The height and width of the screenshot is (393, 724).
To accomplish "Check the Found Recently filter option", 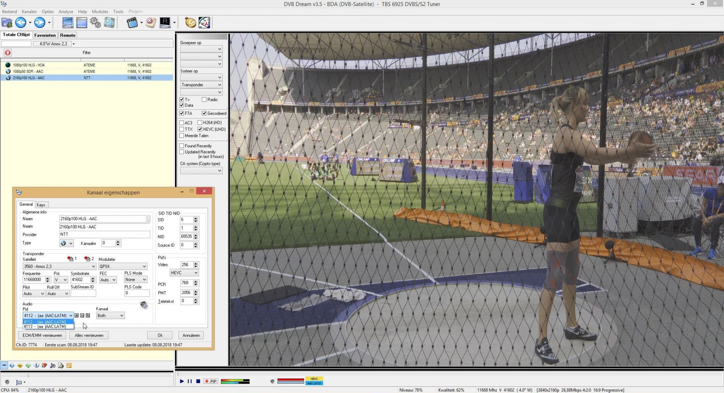I will (x=181, y=146).
